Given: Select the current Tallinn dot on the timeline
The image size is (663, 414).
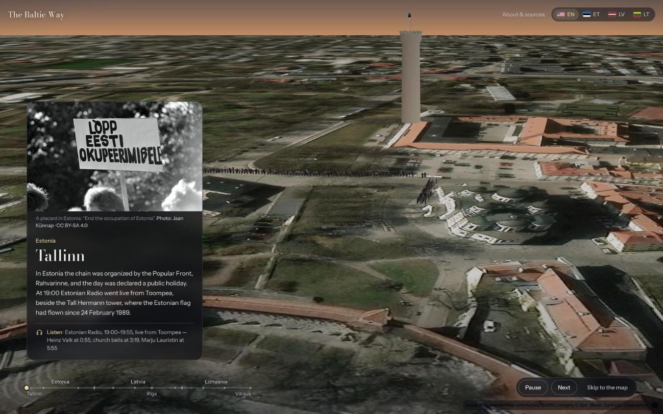Looking at the screenshot, I should (27, 388).
